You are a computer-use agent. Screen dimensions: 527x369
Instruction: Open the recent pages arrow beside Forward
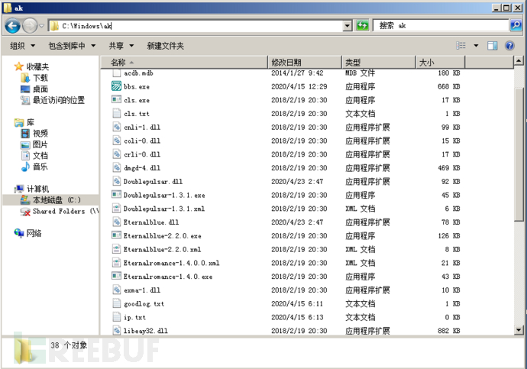42,26
